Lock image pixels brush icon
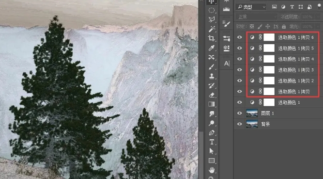The height and width of the screenshot is (179, 323). click(260, 26)
